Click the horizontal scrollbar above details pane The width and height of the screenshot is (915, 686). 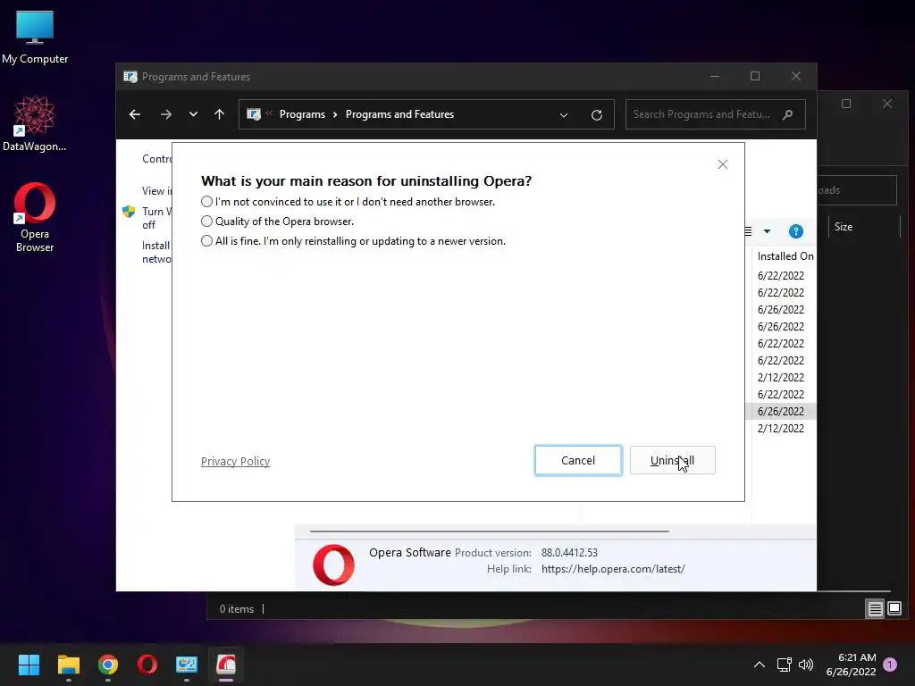pos(489,531)
